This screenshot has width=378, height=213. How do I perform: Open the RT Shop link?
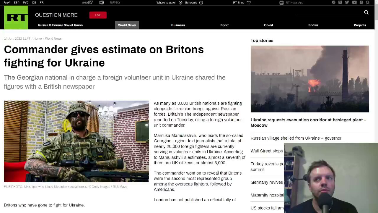coord(239,2)
